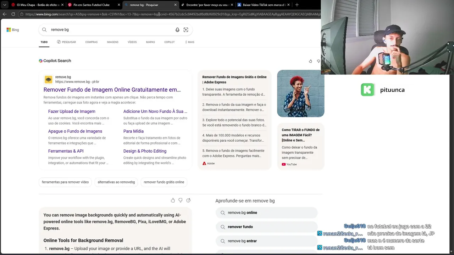Like the Copilot Search top answer

tap(310, 61)
